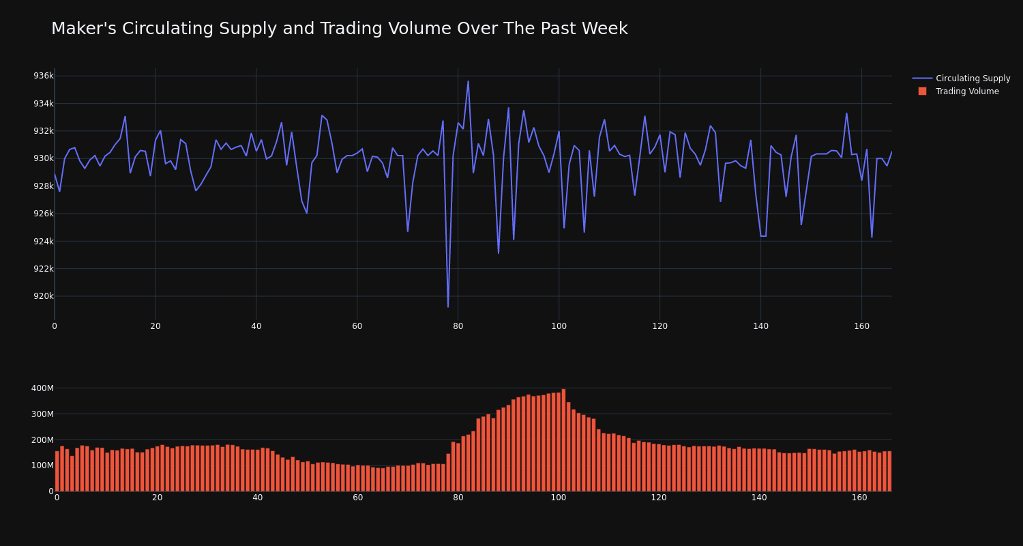Click the 936k y-axis label

point(44,76)
